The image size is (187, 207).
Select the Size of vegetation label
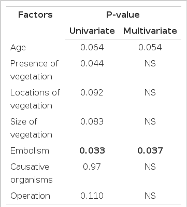coord(31,128)
